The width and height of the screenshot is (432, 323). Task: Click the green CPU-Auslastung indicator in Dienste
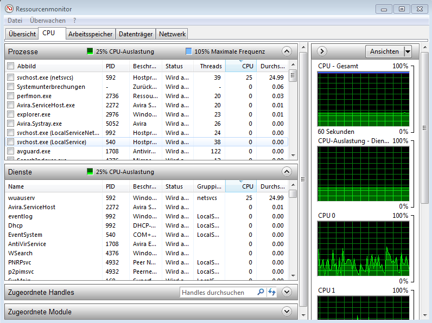[x=90, y=172]
